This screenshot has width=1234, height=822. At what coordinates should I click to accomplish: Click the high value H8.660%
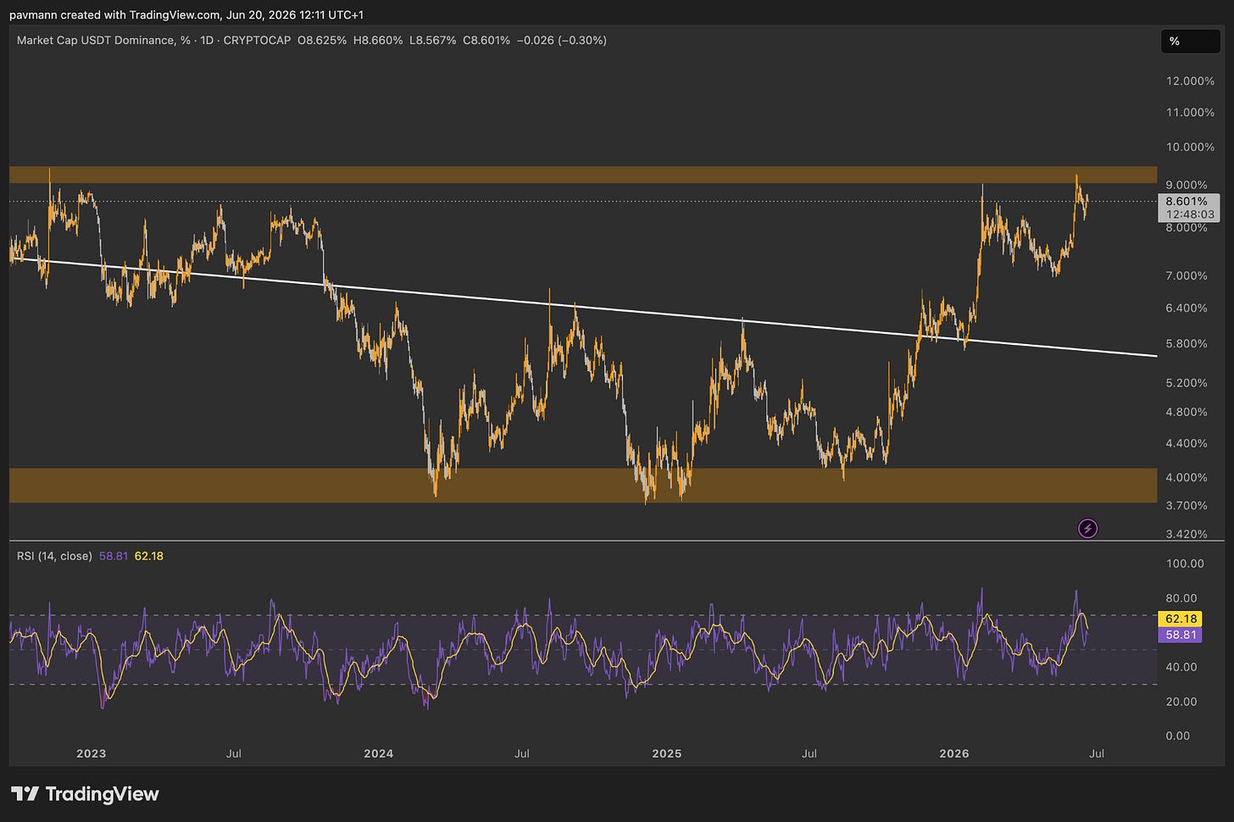click(x=378, y=41)
